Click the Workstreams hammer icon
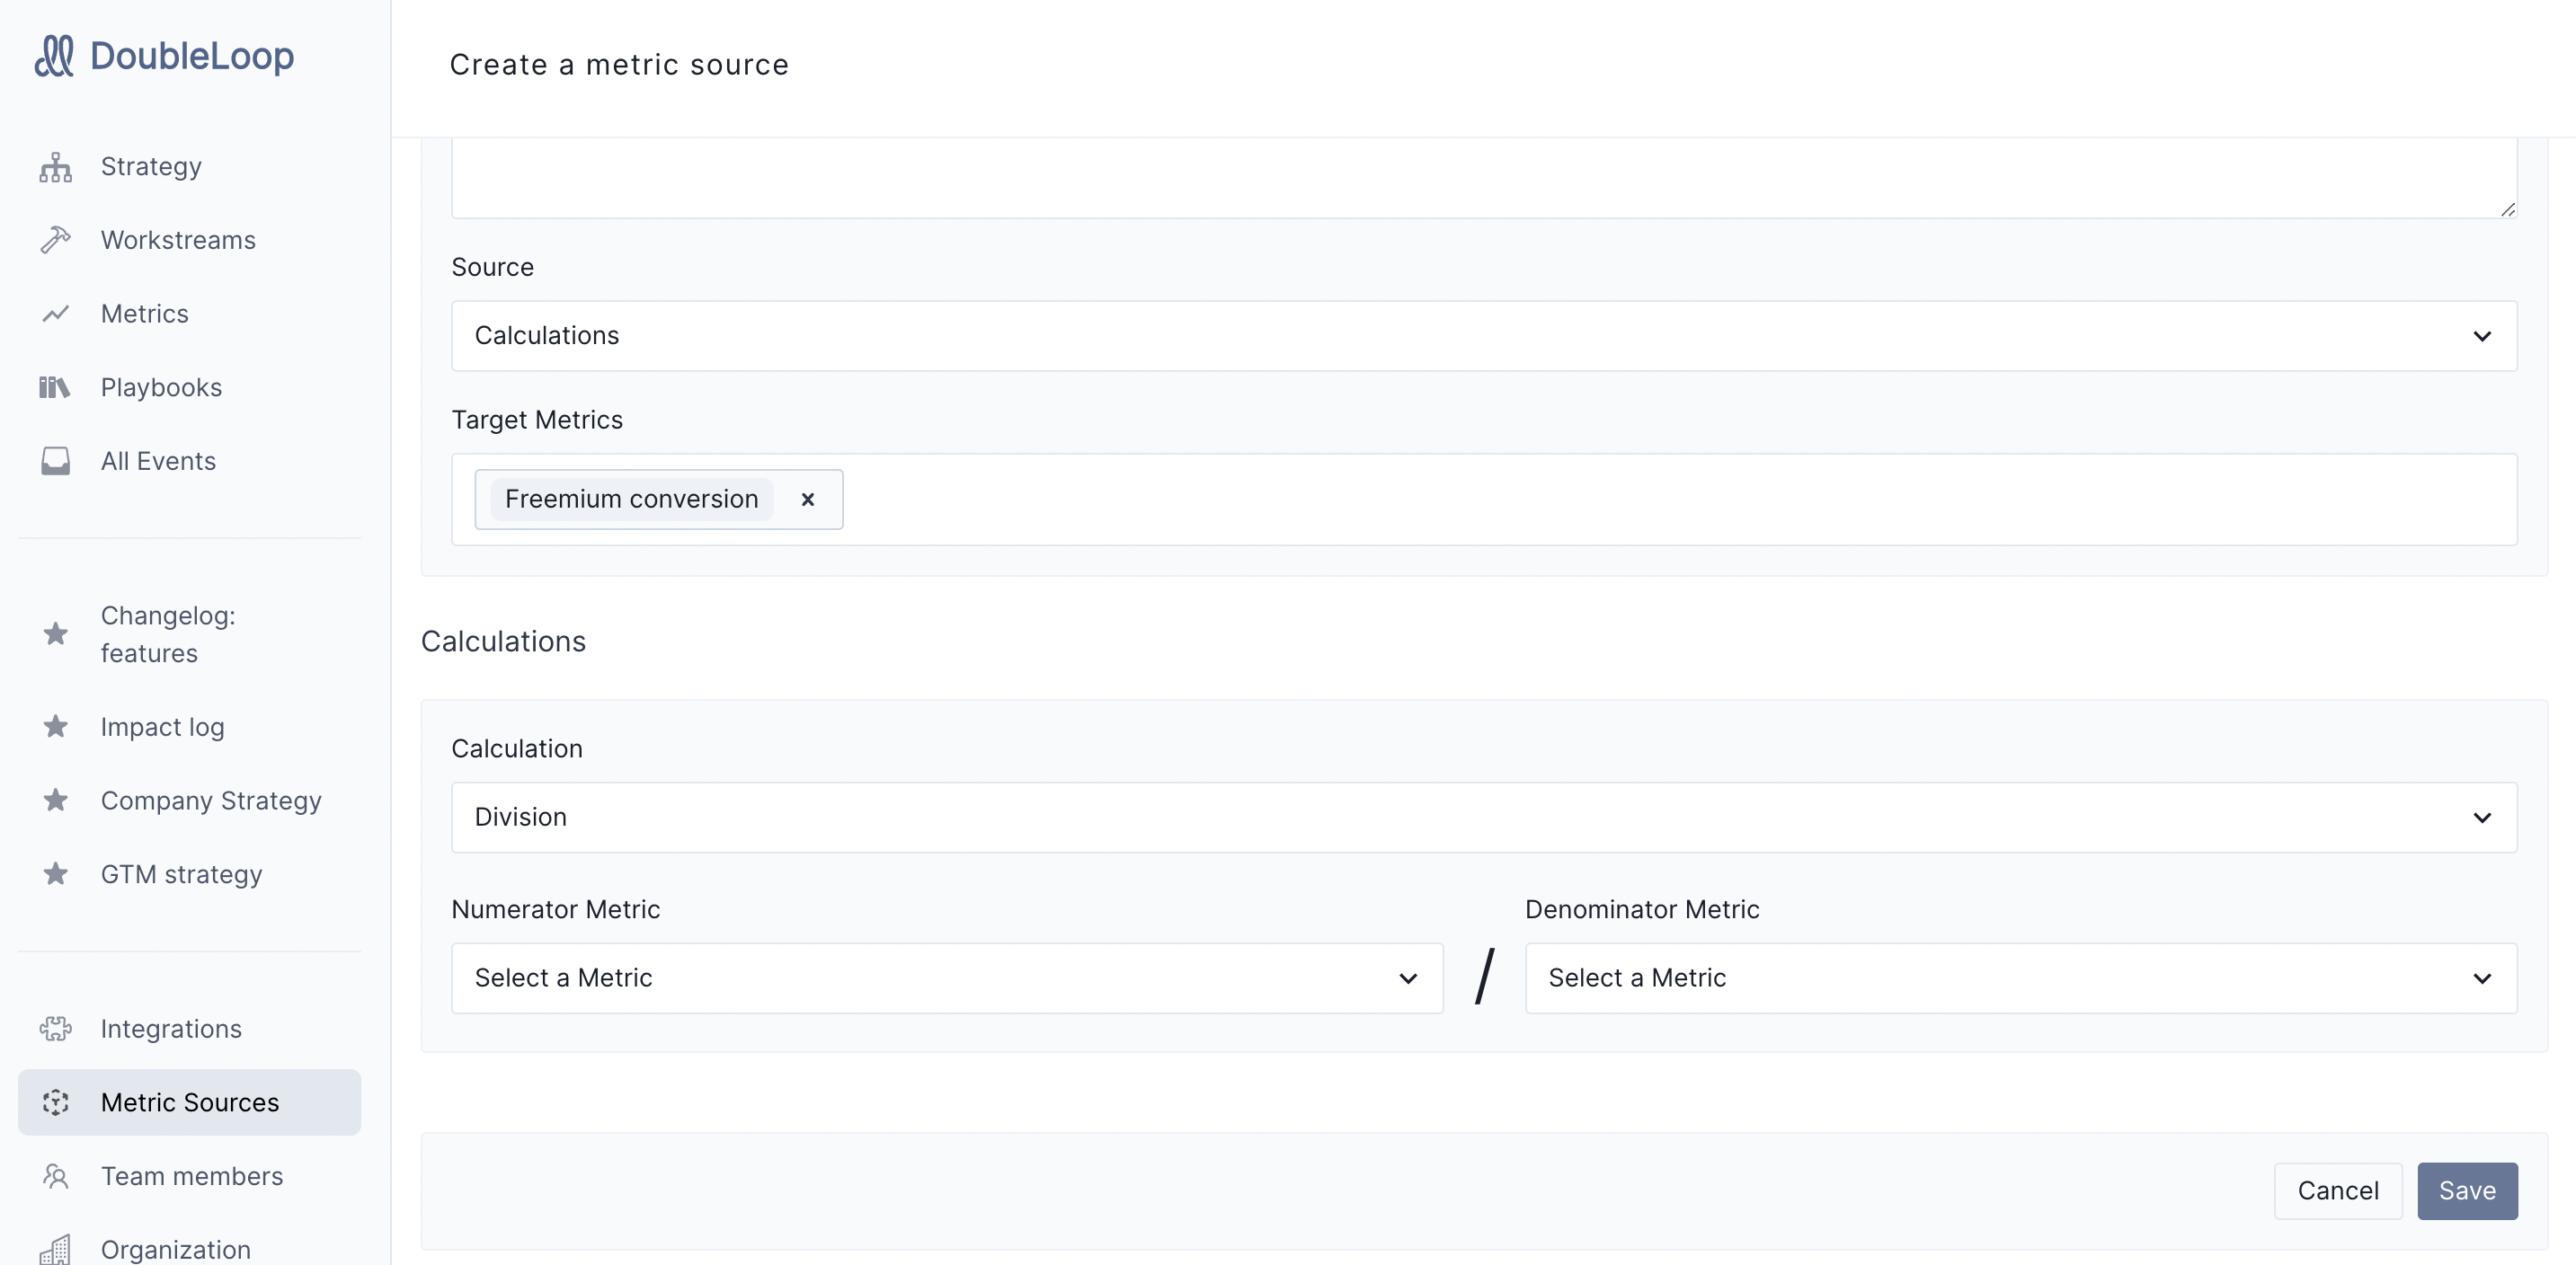The width and height of the screenshot is (2576, 1265). 56,240
